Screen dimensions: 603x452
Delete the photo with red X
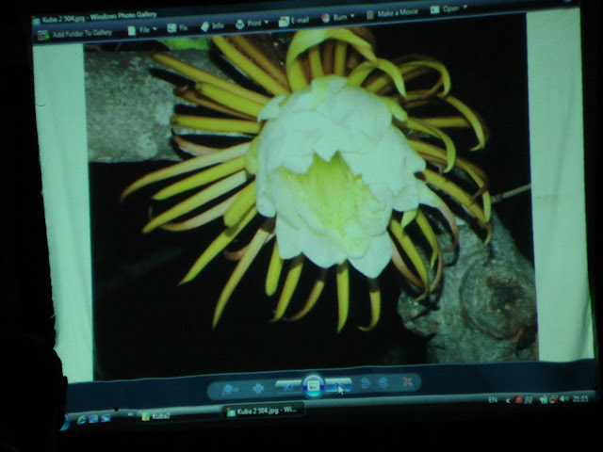click(407, 381)
